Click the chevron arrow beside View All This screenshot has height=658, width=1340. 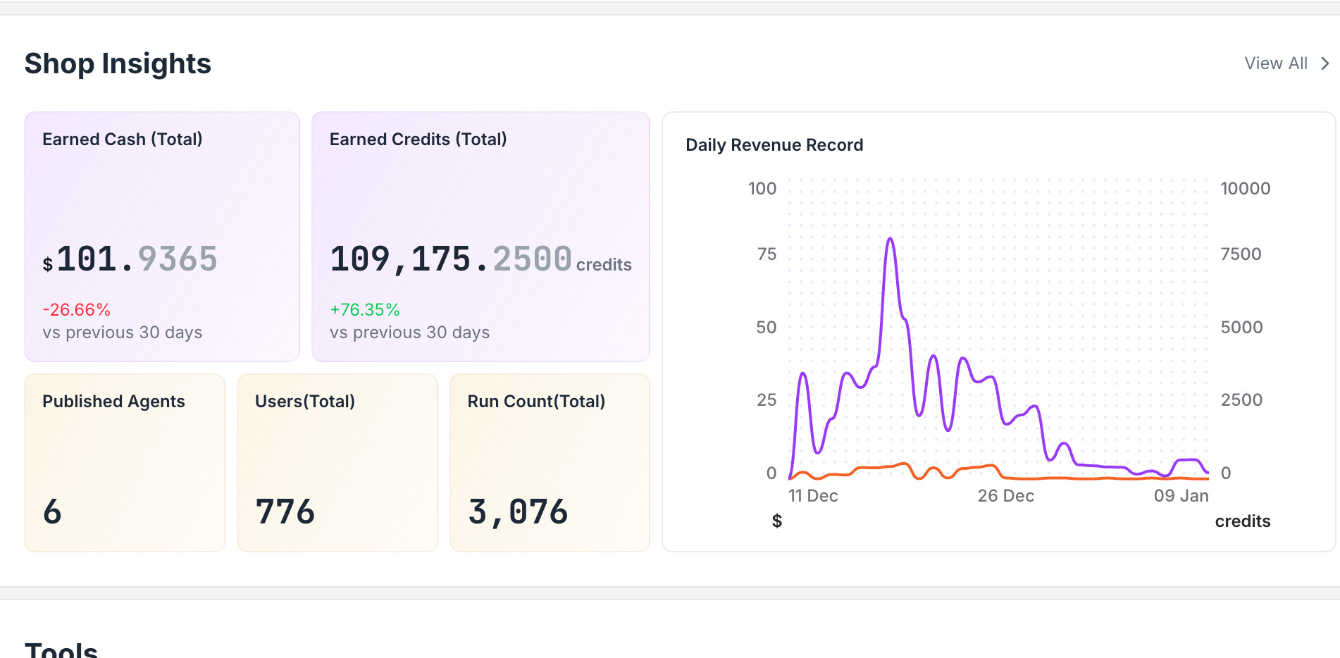pos(1325,63)
